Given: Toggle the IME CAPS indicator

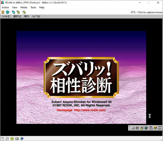Looking at the screenshot, I should click(x=160, y=127).
